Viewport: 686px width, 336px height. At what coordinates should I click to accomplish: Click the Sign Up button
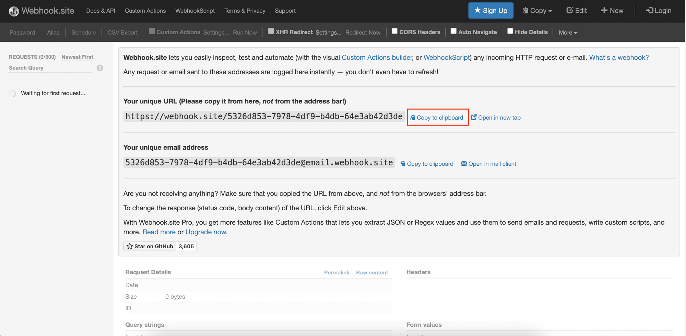coord(490,11)
